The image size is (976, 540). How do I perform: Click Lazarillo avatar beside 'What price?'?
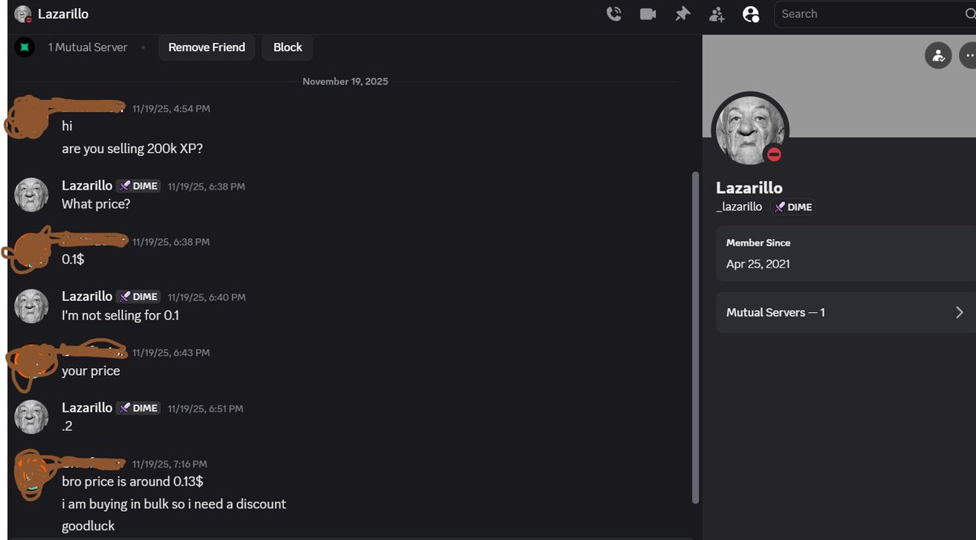click(x=31, y=194)
